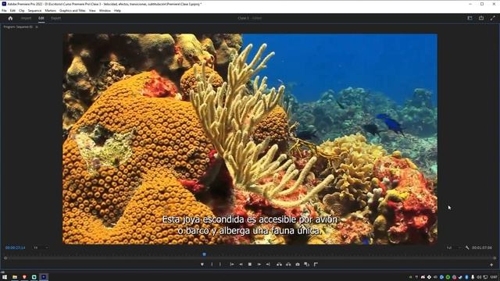The width and height of the screenshot is (500, 281).
Task: Open the Program monitor panel menu
Action: (37, 27)
